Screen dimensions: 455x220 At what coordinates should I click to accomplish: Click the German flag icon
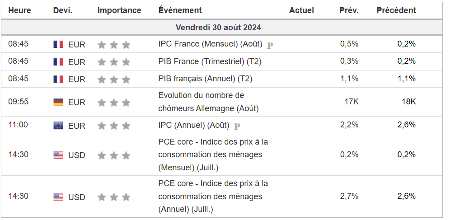click(58, 102)
